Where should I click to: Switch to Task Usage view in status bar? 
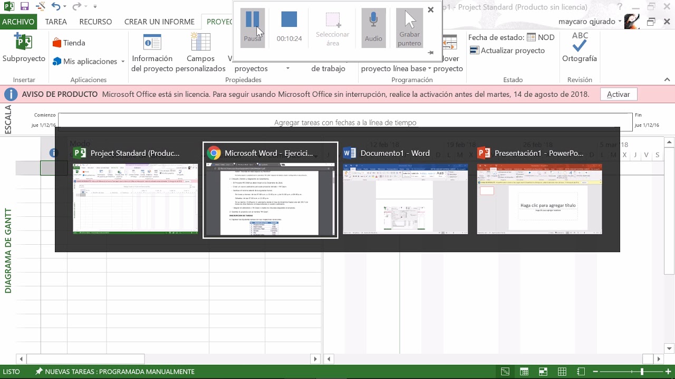[524, 372]
